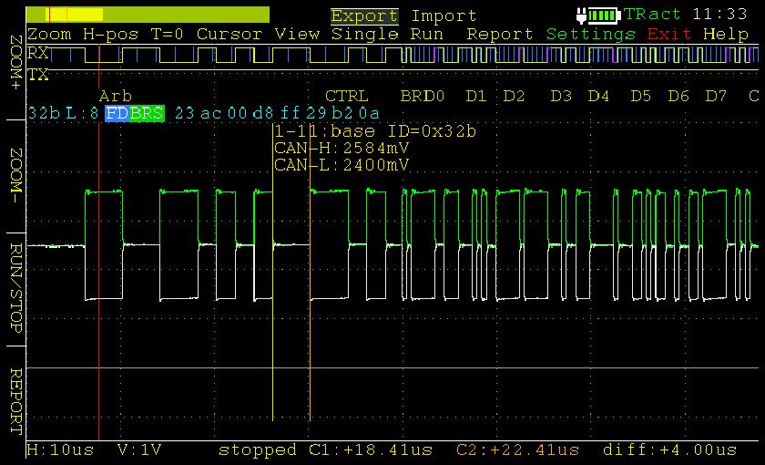765x465 pixels.
Task: Click Import at the top
Action: 444,15
